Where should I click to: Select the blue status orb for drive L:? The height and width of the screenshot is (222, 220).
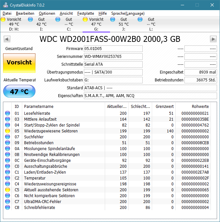click(140, 19)
